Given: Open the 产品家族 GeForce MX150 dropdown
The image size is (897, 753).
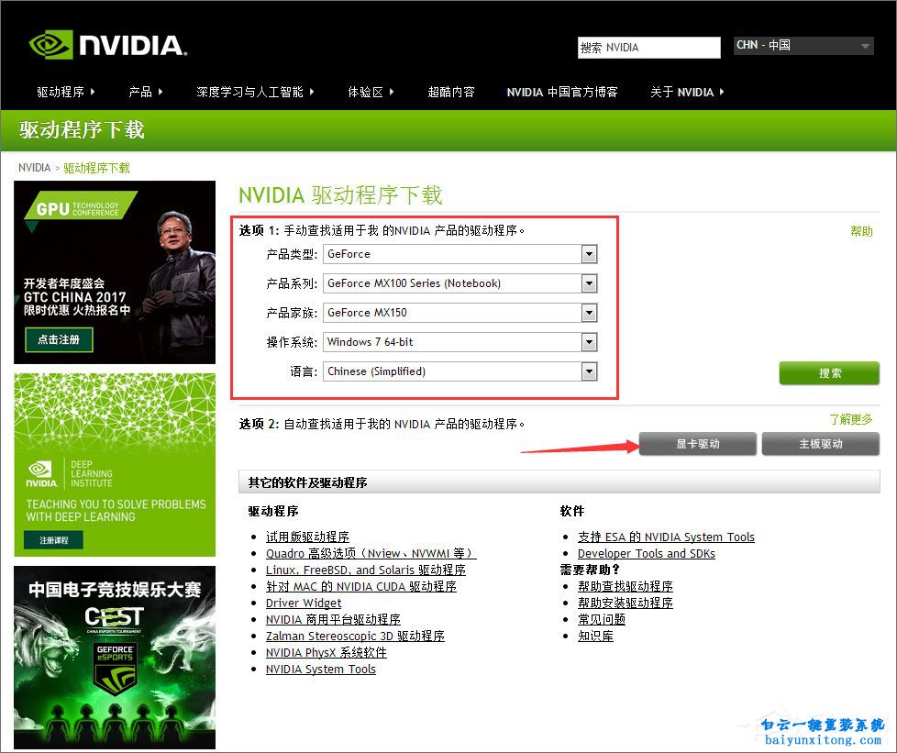Looking at the screenshot, I should click(x=460, y=313).
